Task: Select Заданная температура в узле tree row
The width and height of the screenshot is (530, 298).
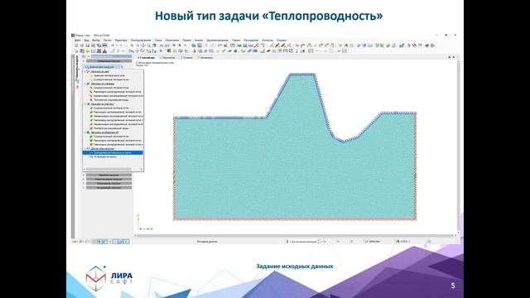Action: point(108,75)
